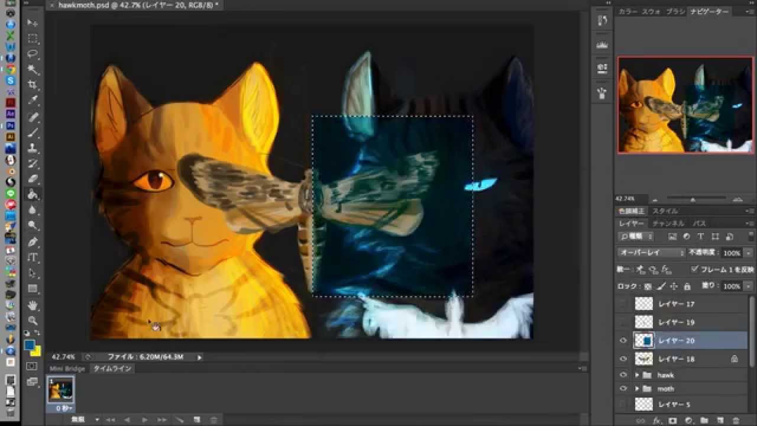757x426 pixels.
Task: Select the Paint Bucket tool
Action: click(x=33, y=194)
